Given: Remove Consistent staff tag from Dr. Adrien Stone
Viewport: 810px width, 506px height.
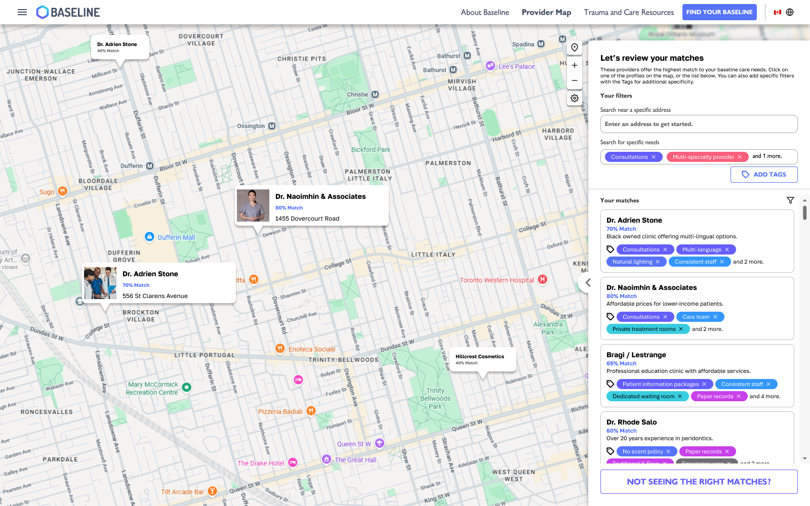Looking at the screenshot, I should [722, 262].
